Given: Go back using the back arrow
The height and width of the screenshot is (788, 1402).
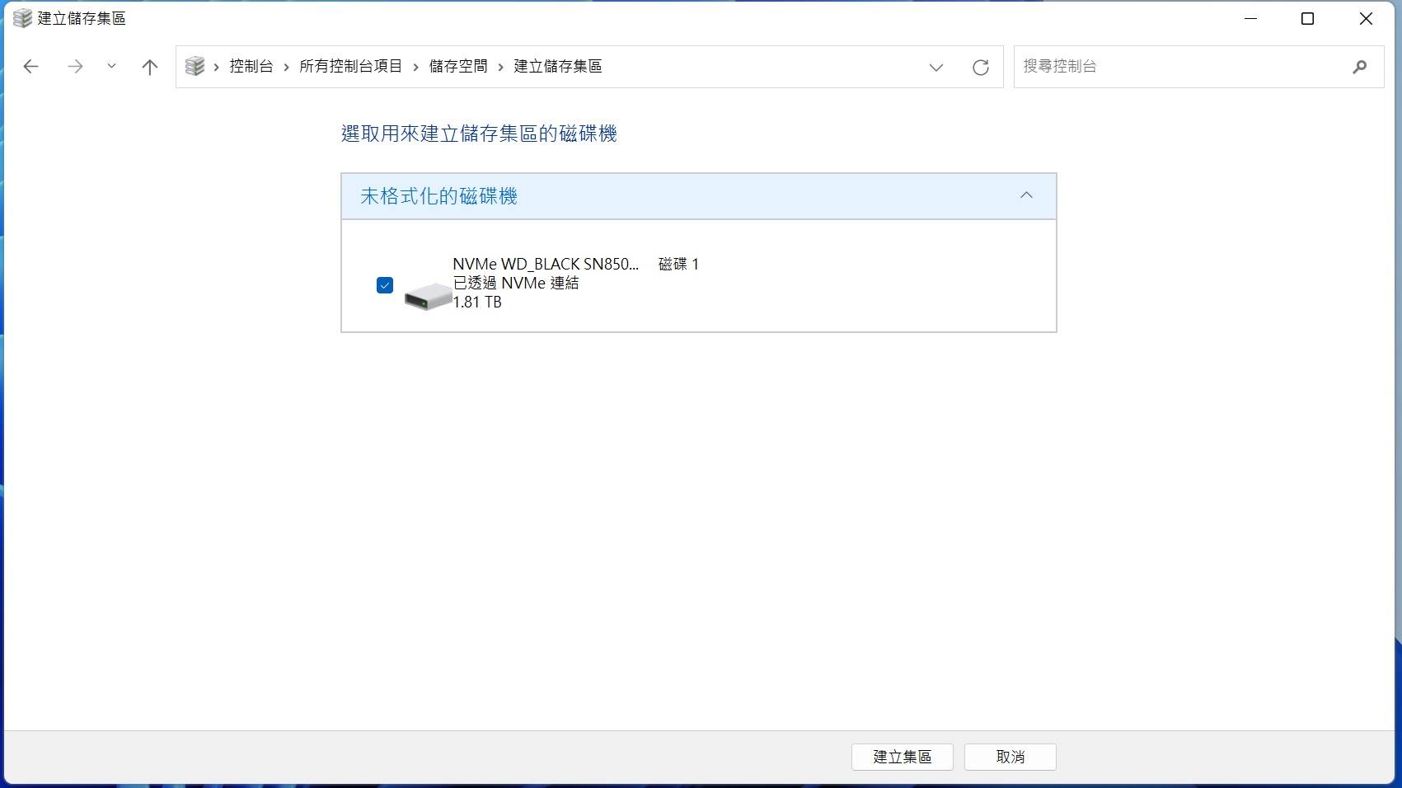Looking at the screenshot, I should click(31, 67).
